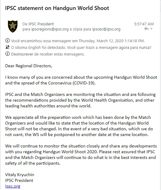Click Desinscrever de receber estas mensagens

tap(48, 54)
